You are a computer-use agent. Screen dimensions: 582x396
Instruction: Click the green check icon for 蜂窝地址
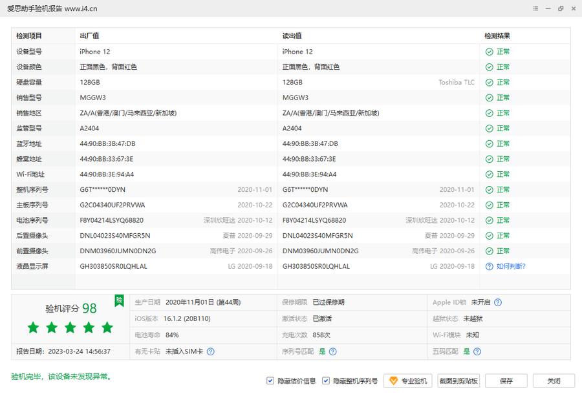tap(490, 159)
